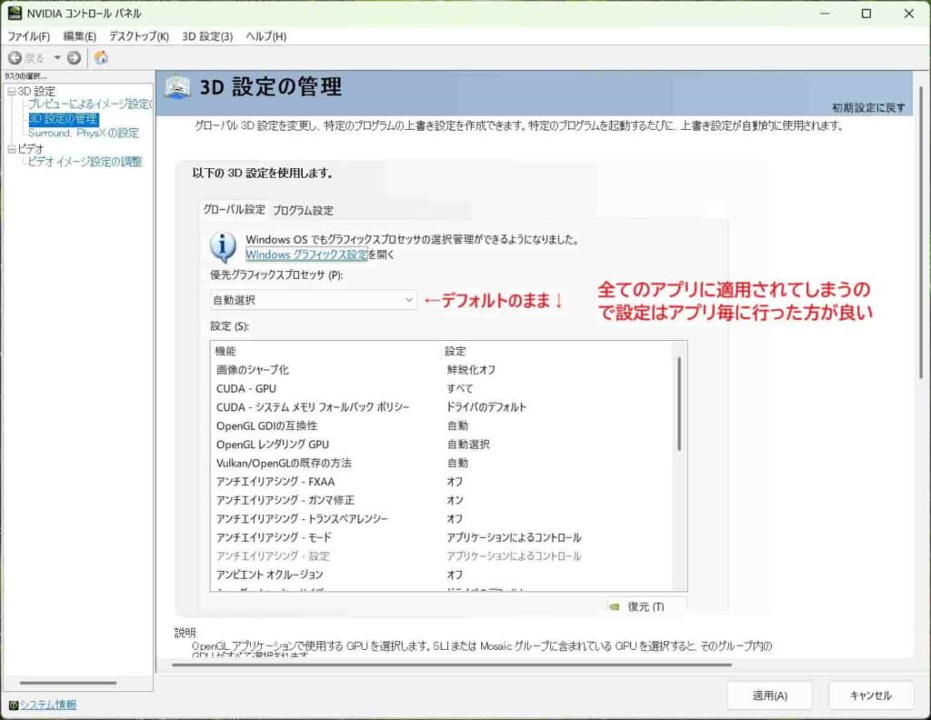Select CUDA - システム メモリ フォールバック ポリシー row
931x720 pixels.
click(x=442, y=407)
